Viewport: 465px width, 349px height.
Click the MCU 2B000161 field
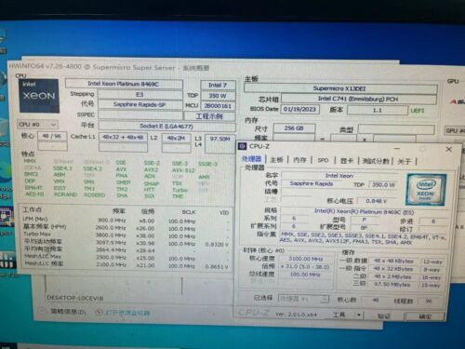218,106
